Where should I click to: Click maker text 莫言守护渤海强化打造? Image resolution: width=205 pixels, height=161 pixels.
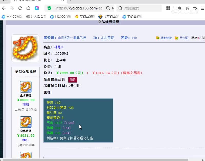(76, 138)
